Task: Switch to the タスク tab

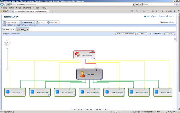Action: [40, 22]
